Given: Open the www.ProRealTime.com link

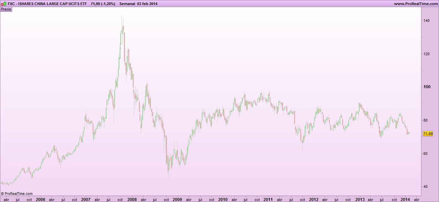Looking at the screenshot, I should click(x=415, y=4).
